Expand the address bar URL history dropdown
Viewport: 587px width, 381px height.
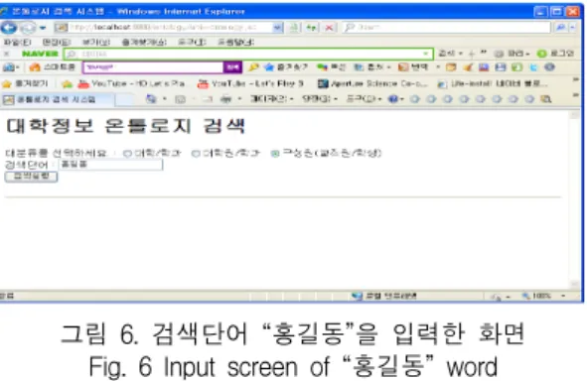tap(278, 28)
